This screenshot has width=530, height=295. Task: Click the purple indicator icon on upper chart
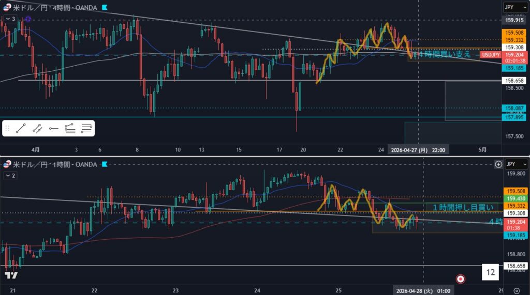pyautogui.click(x=28, y=19)
